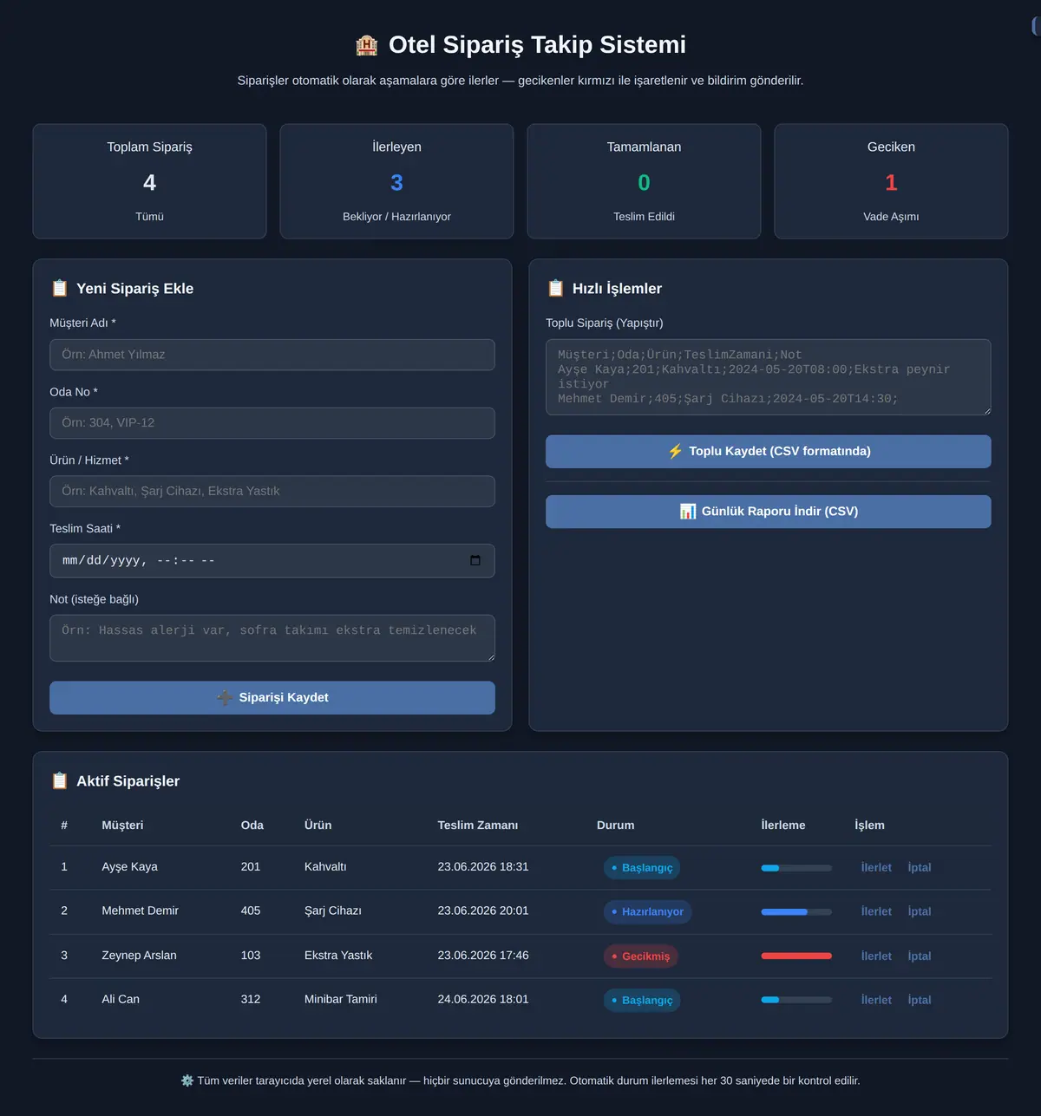Image resolution: width=1041 pixels, height=1116 pixels.
Task: Click the "23.06.2026 20:01" delivery time
Action: 483,910
